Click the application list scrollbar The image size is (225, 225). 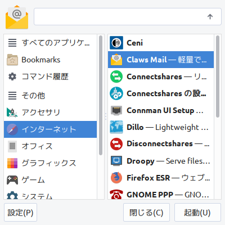point(218,76)
